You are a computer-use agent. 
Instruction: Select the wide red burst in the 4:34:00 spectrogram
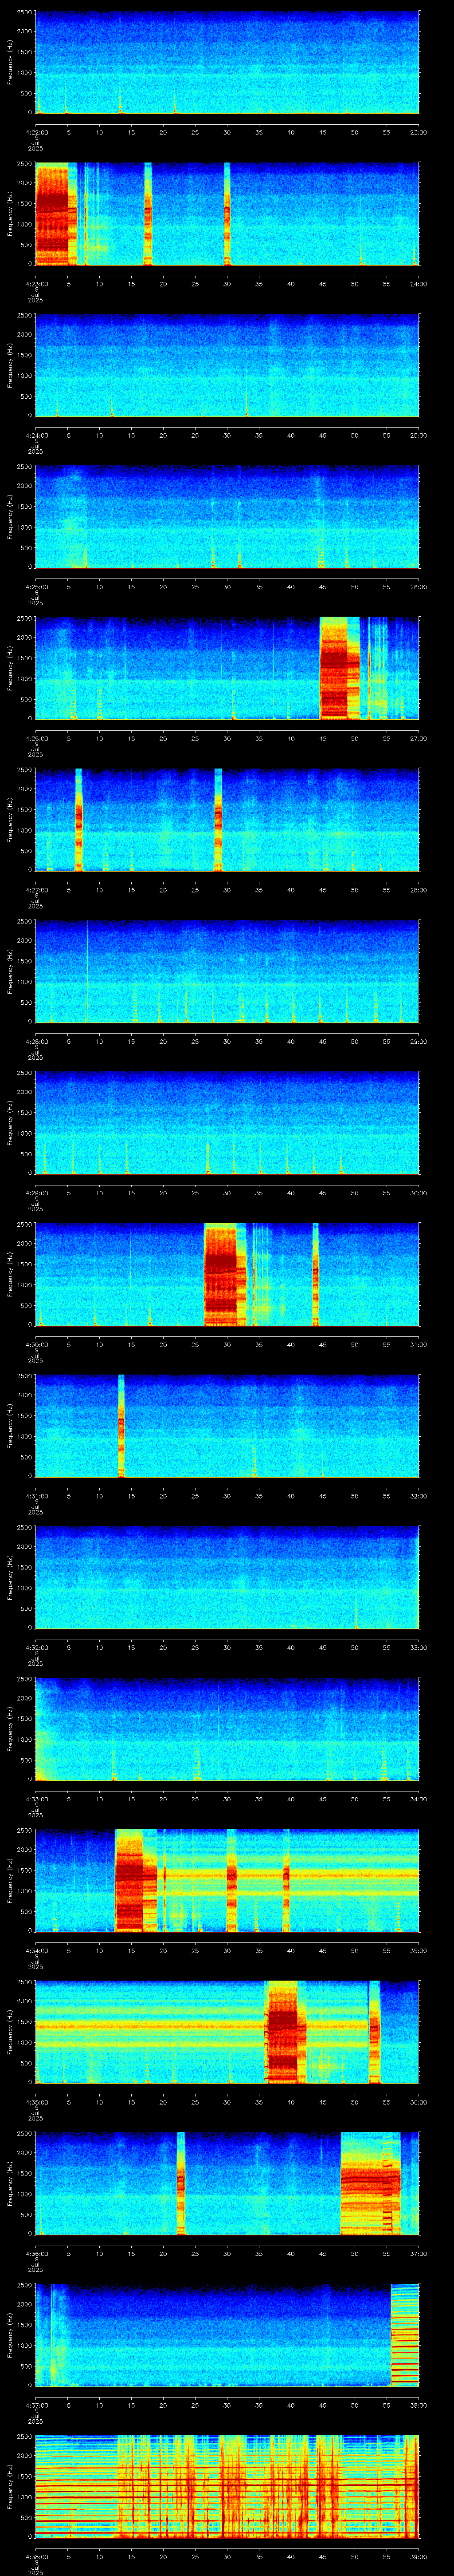point(137,1880)
